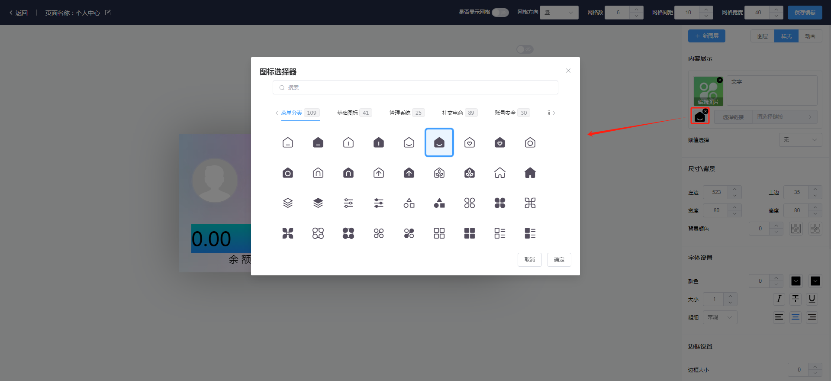Open the 社交电商 icon category tab
Viewport: 831px width, 381px height.
tap(458, 113)
